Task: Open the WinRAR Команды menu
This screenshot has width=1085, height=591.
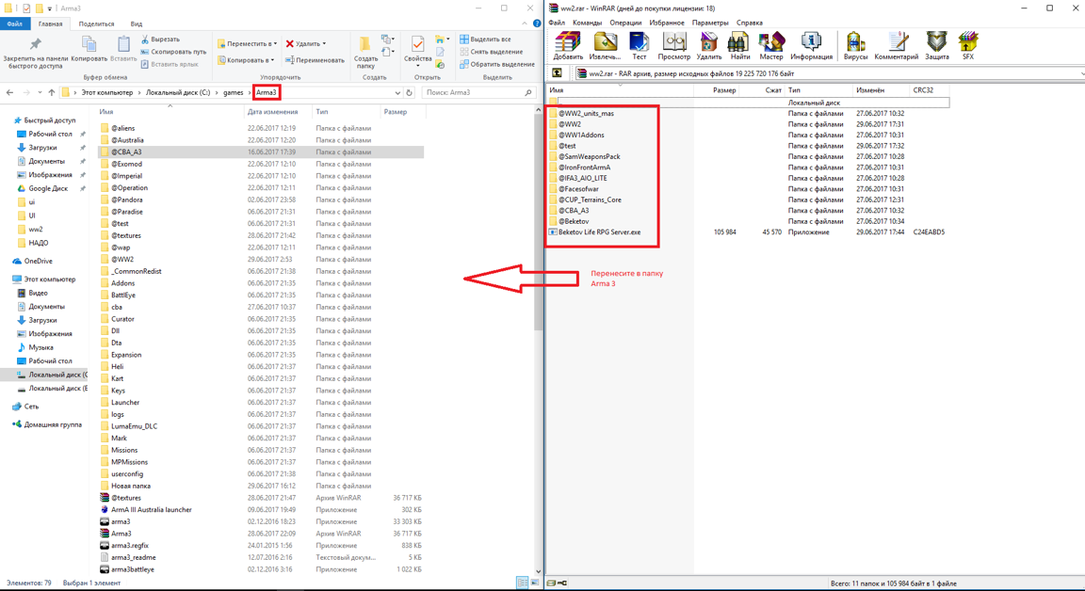Action: point(587,23)
